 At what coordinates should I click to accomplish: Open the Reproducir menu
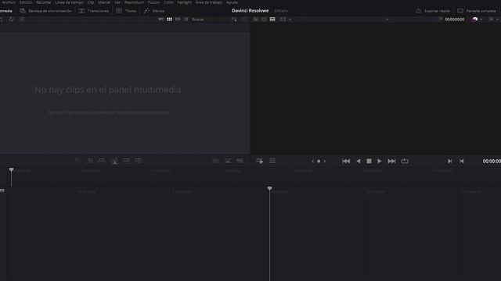(x=134, y=2)
